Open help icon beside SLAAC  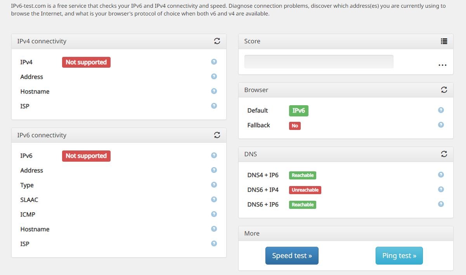(214, 200)
